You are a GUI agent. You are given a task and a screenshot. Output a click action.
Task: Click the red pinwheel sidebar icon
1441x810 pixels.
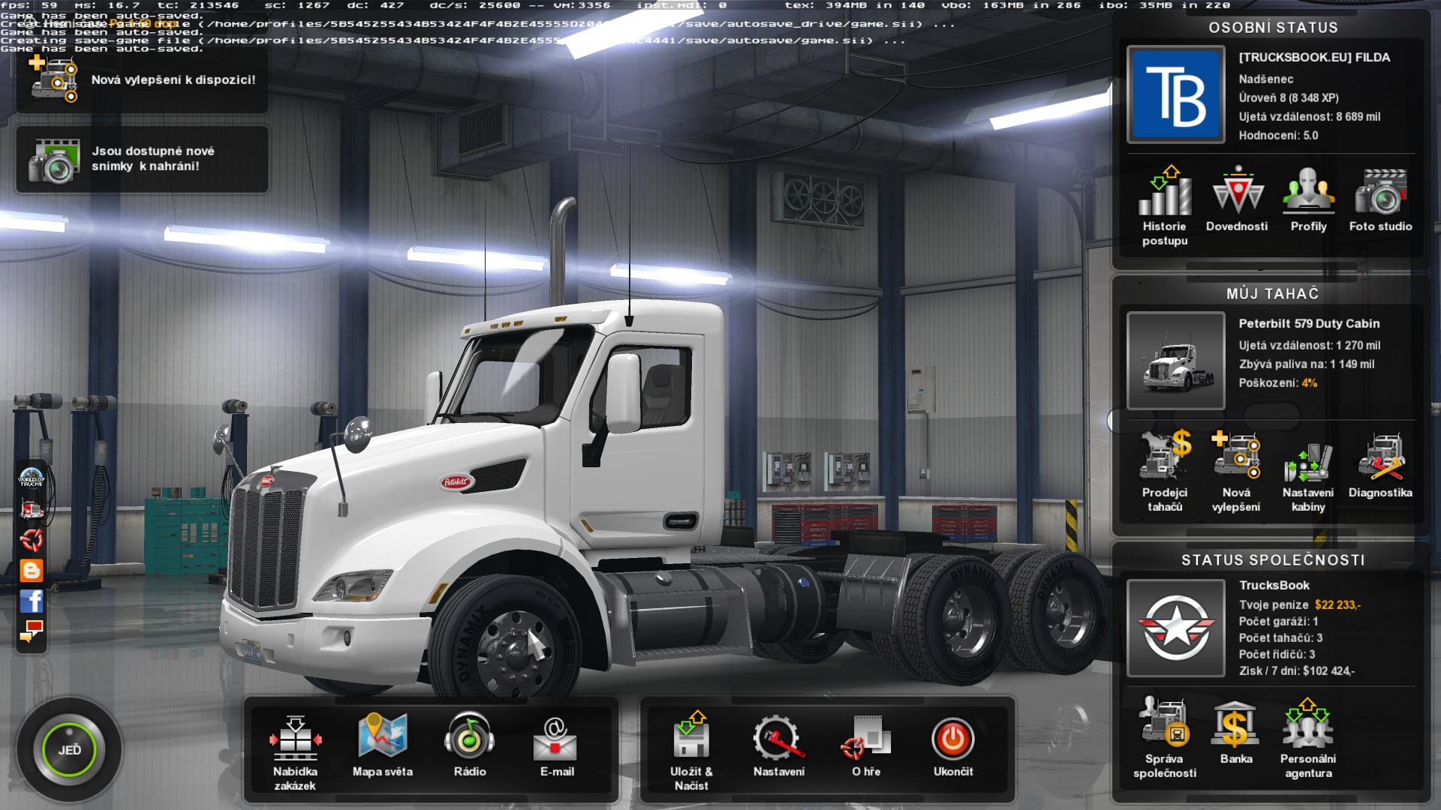pos(32,539)
